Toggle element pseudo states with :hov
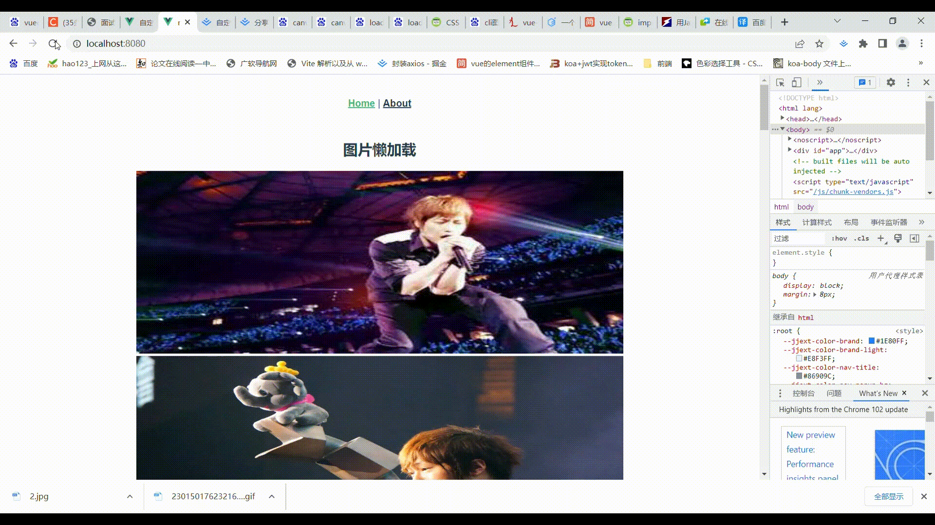Screen dimensions: 935x525 (x=839, y=238)
